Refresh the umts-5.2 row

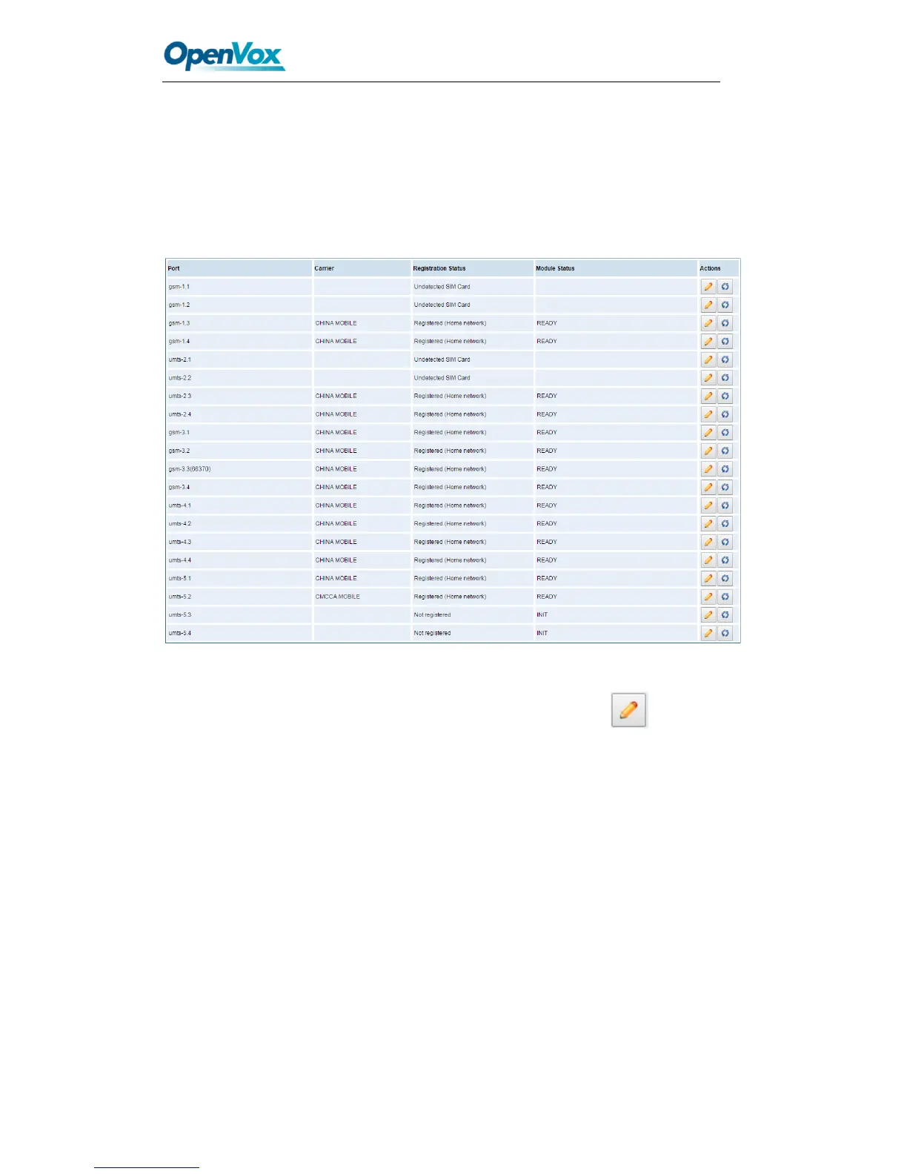point(725,597)
